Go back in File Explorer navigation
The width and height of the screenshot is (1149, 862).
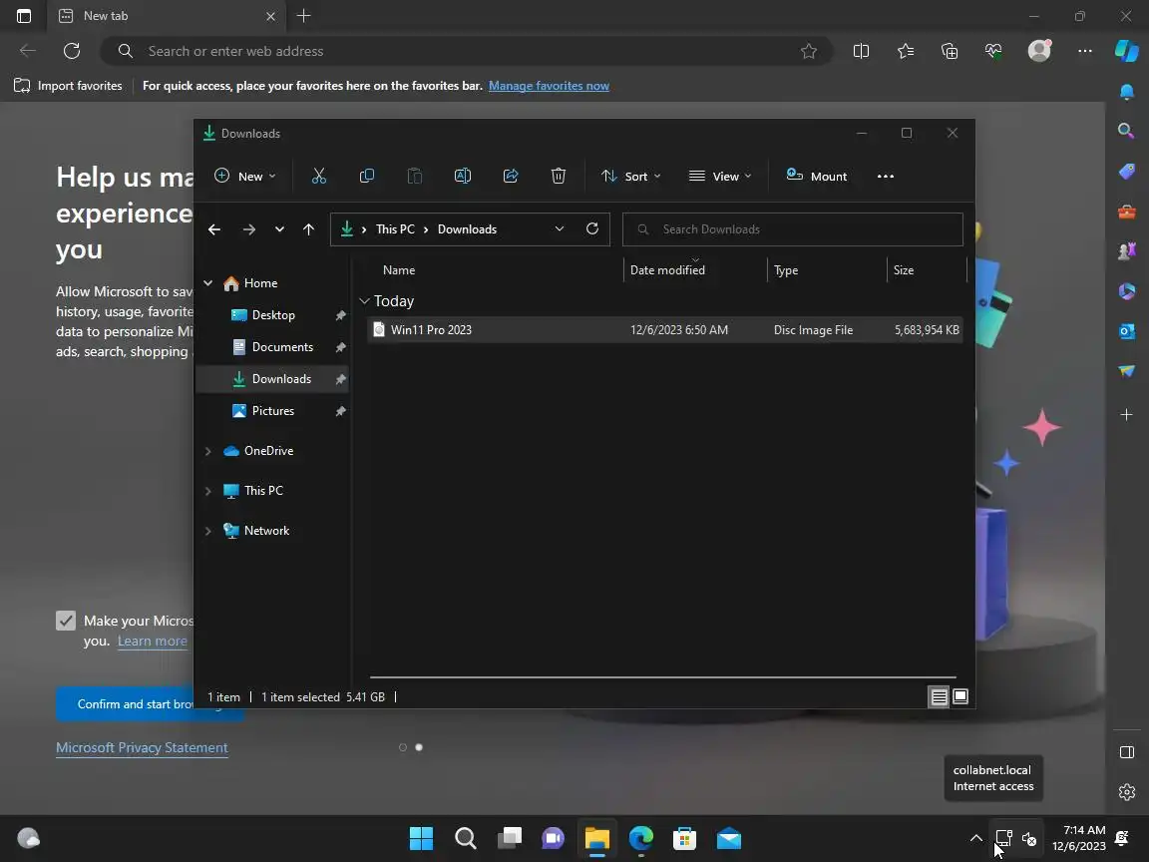(x=214, y=229)
